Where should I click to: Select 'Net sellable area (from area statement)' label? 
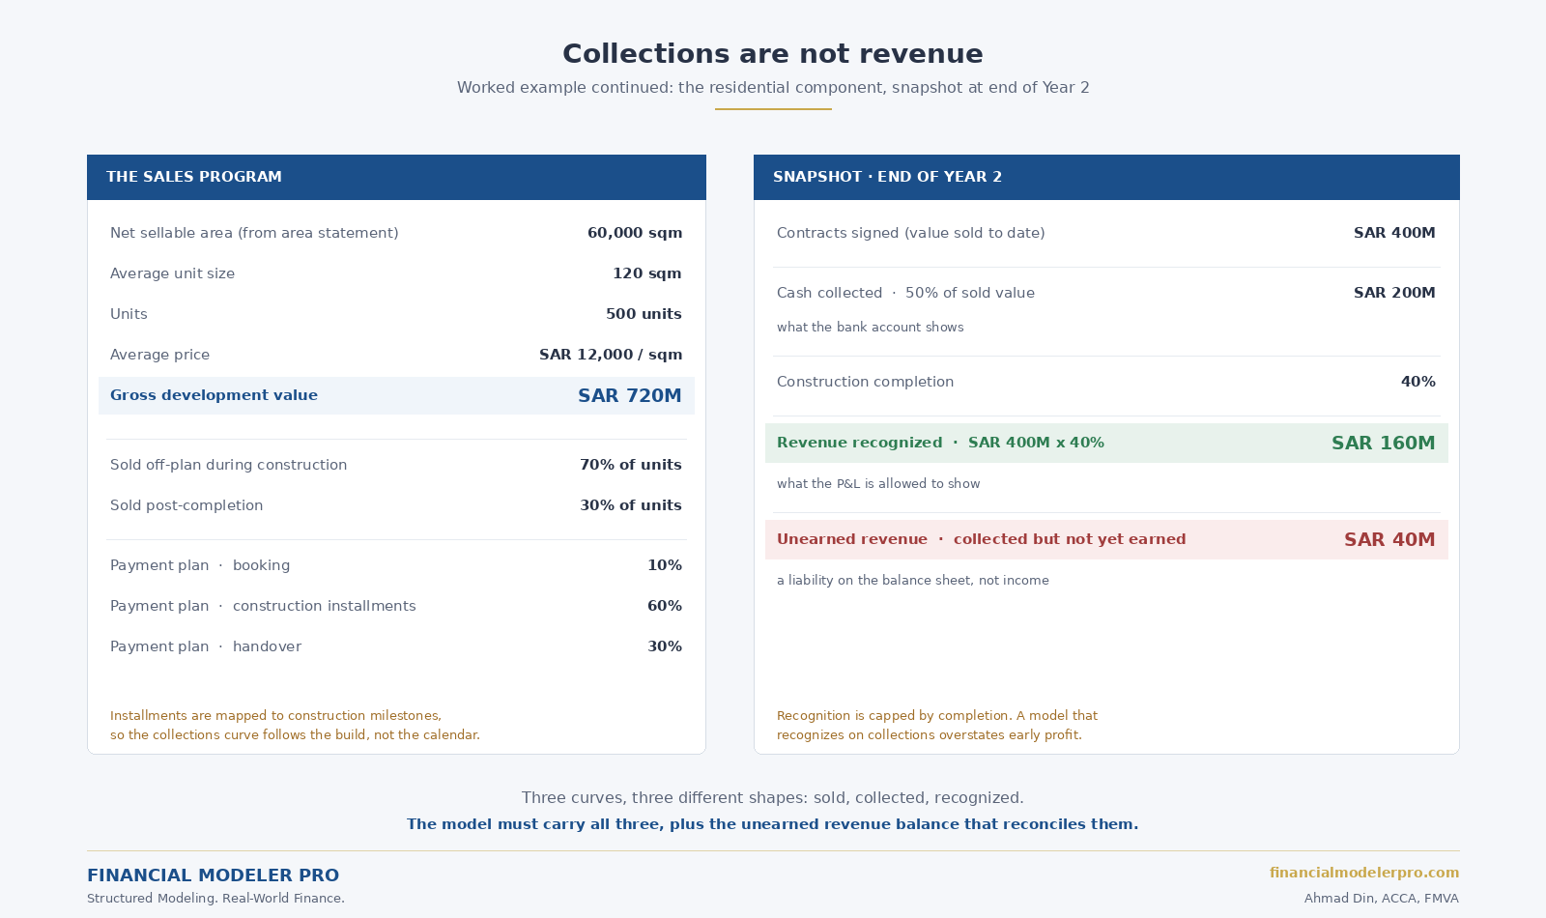pyautogui.click(x=254, y=233)
